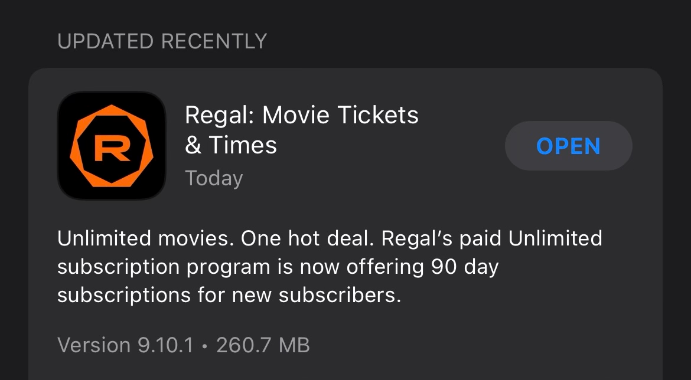691x380 pixels.
Task: Tap OPEN next to Regal app
Action: tap(568, 146)
